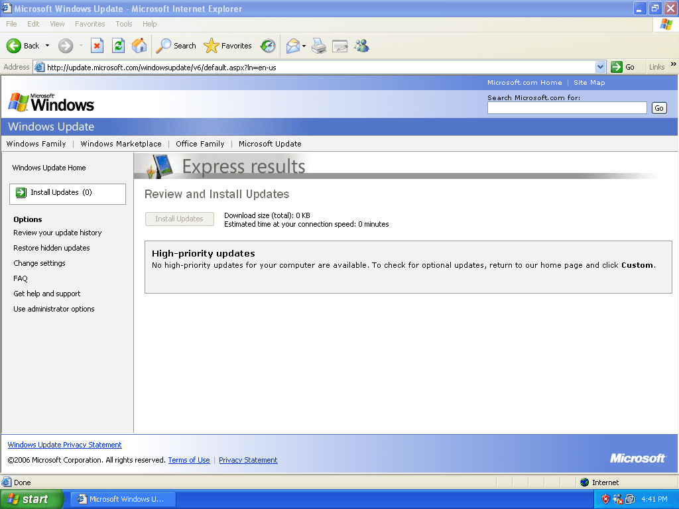679x509 pixels.
Task: Open the Windows Start menu
Action: pos(32,499)
